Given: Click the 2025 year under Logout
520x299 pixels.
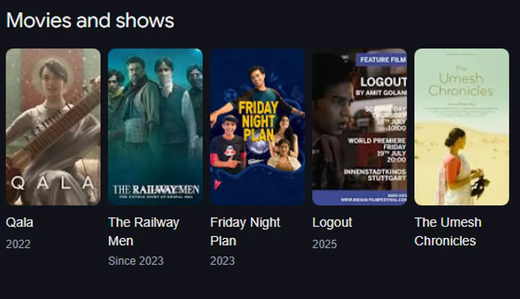Looking at the screenshot, I should (325, 244).
